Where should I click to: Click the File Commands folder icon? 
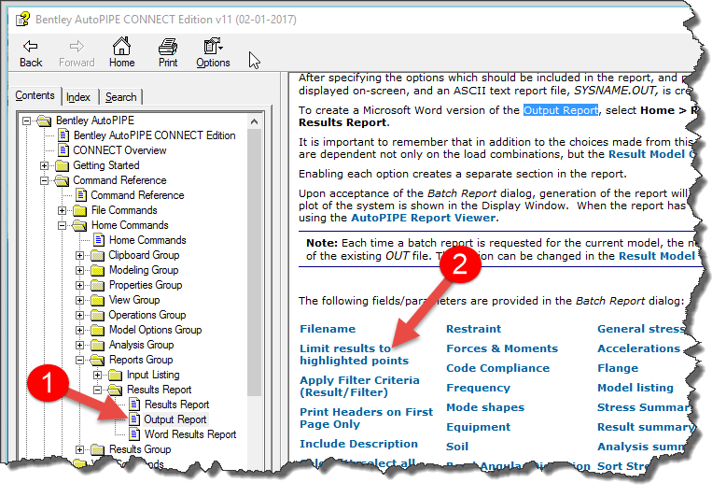click(79, 210)
